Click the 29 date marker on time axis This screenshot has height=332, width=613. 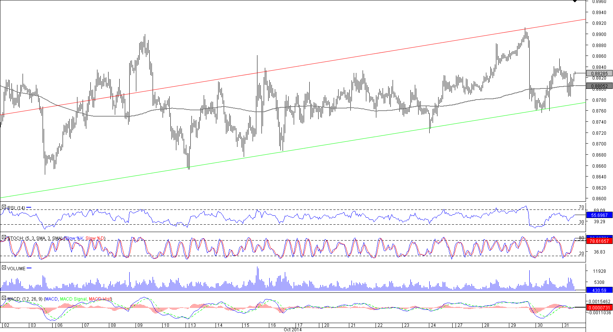[x=513, y=326]
